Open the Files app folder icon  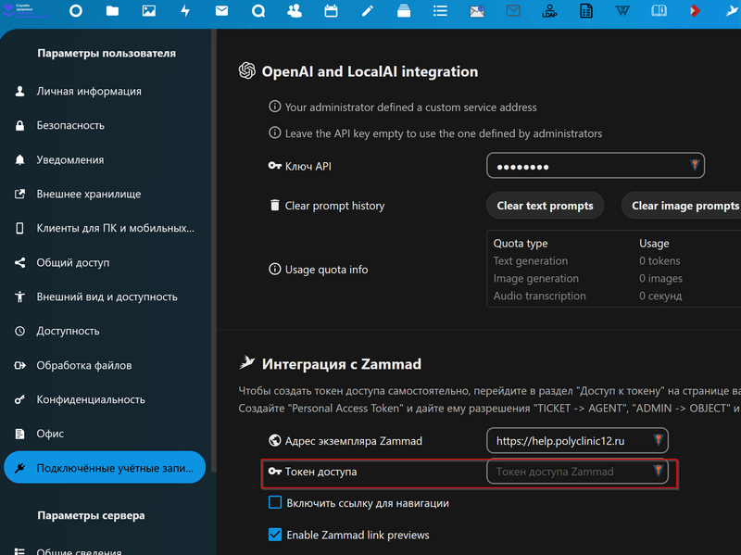(x=112, y=11)
